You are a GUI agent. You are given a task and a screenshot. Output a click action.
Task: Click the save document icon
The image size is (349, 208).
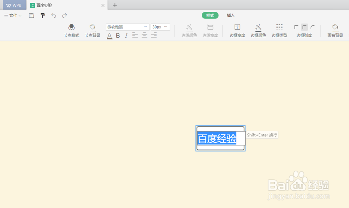31,15
